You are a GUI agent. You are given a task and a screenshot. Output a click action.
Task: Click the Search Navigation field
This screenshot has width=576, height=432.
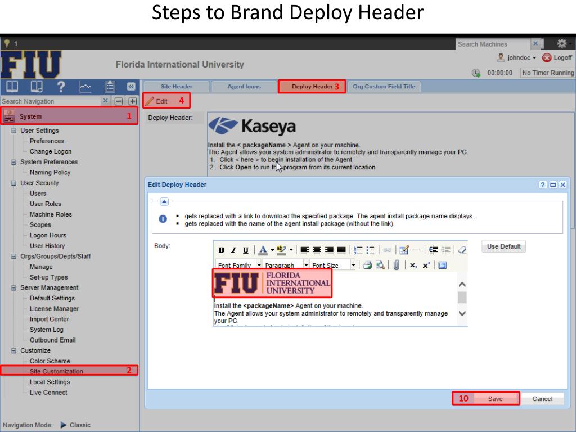coord(50,101)
